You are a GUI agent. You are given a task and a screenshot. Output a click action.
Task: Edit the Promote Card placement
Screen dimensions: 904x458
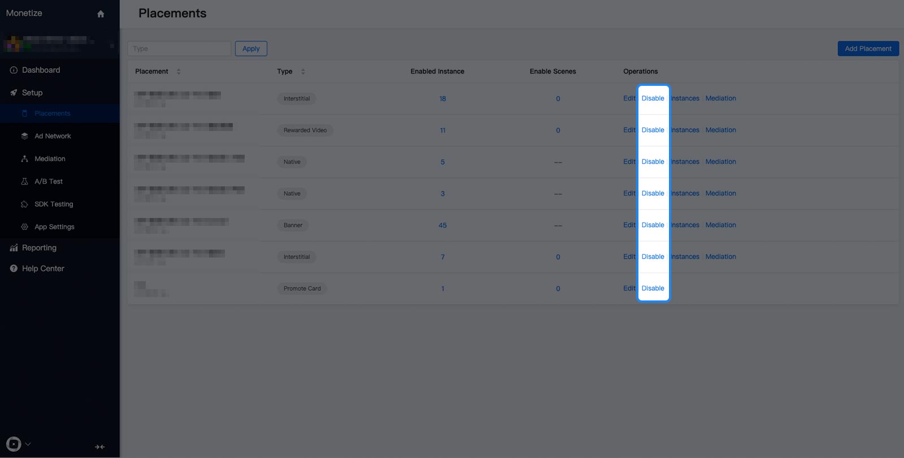point(629,288)
